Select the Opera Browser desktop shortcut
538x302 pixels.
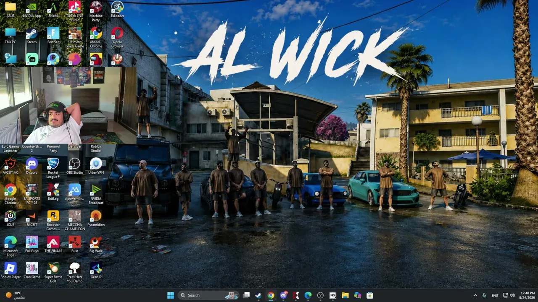pyautogui.click(x=117, y=37)
